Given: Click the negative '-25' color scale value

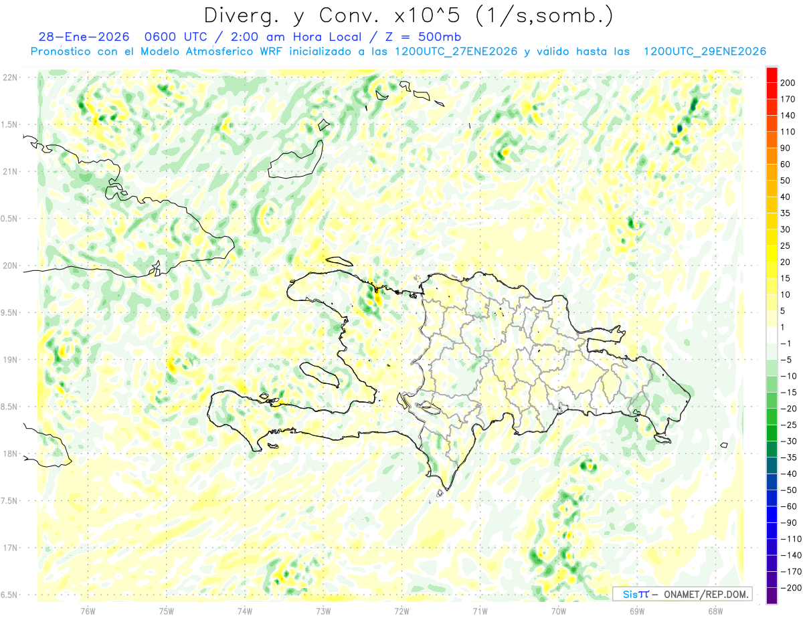Looking at the screenshot, I should (x=789, y=425).
